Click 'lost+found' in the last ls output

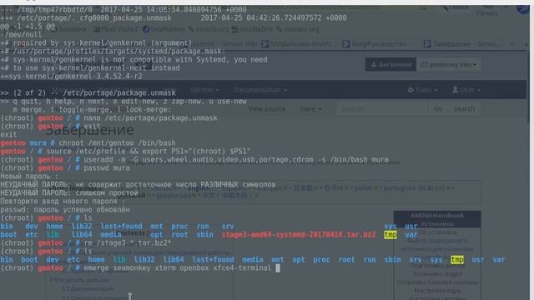214,259
